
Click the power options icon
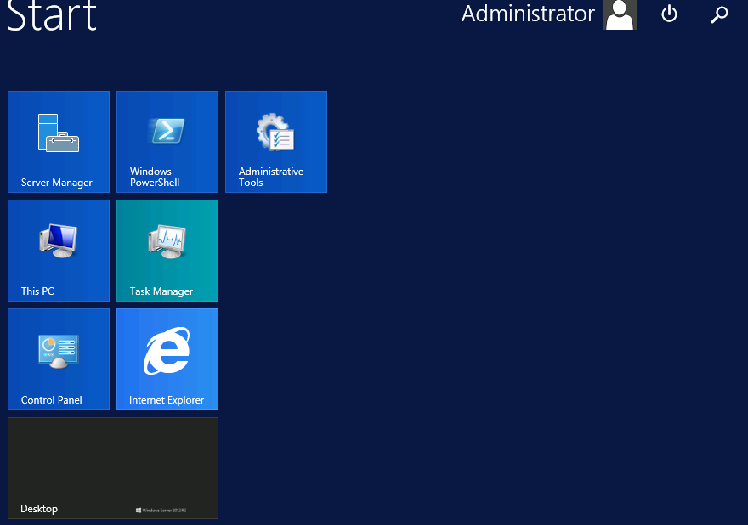669,14
